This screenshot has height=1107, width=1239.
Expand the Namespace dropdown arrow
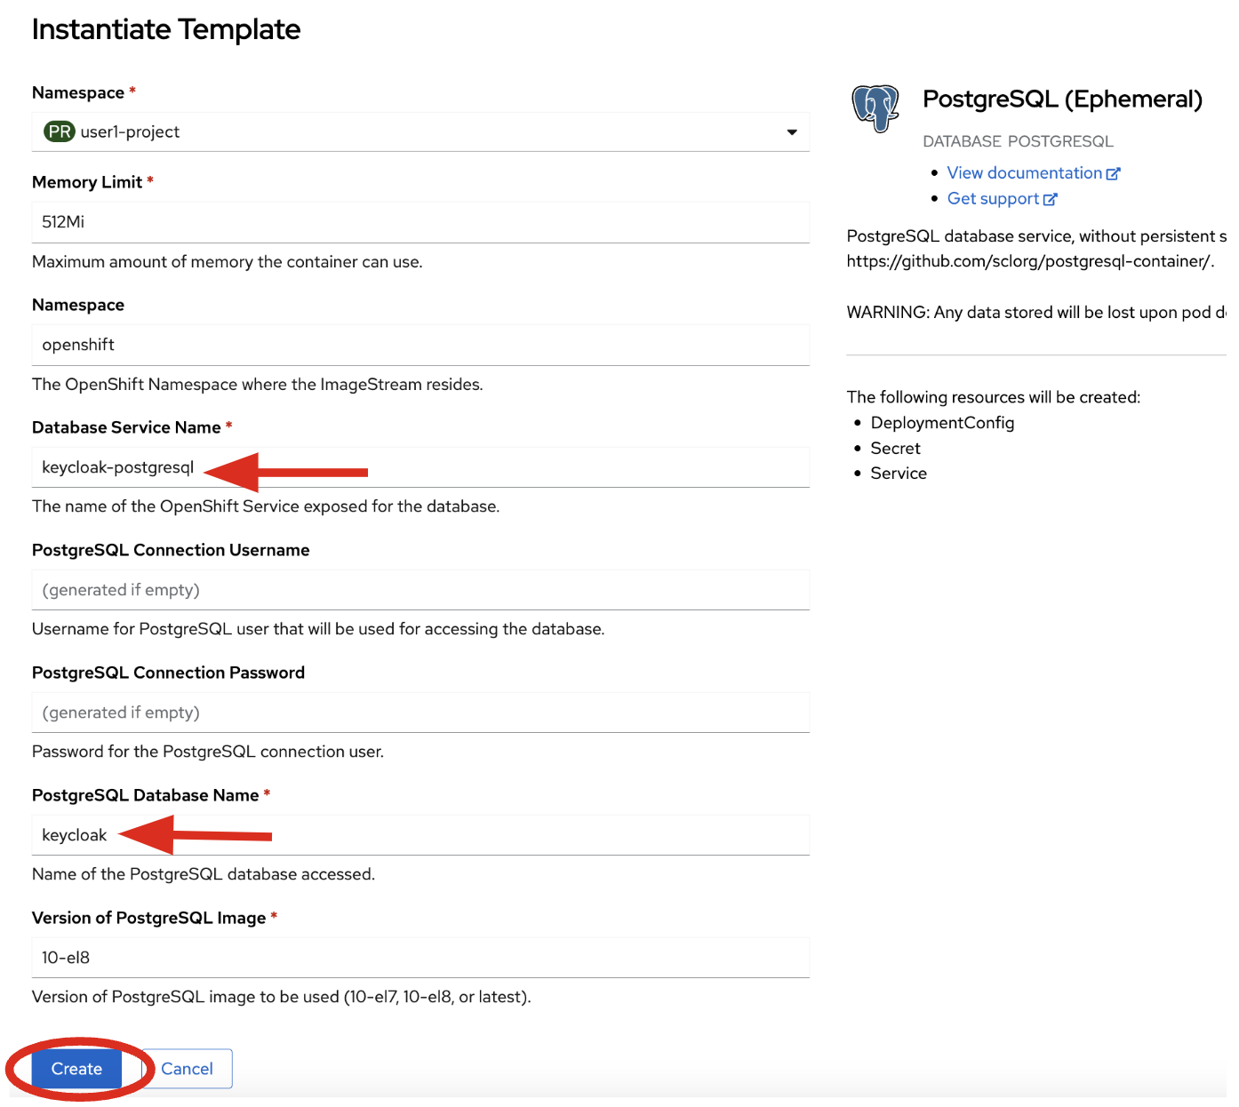tap(791, 132)
